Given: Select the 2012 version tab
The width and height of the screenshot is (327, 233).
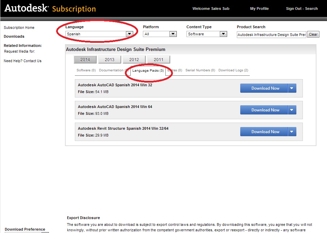Looking at the screenshot, I should coord(134,59).
